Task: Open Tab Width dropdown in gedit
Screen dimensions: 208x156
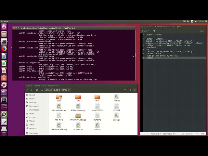Action: (169, 134)
